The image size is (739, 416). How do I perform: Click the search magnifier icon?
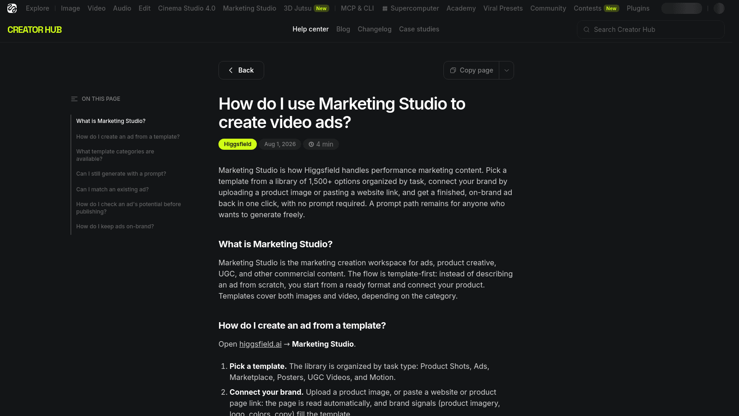pos(587,30)
